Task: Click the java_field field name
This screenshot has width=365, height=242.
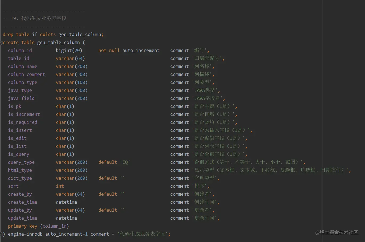Action: (21, 99)
